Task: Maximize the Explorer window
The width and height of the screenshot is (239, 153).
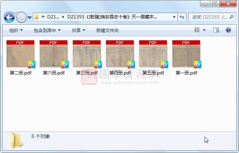Action: pyautogui.click(x=215, y=3)
